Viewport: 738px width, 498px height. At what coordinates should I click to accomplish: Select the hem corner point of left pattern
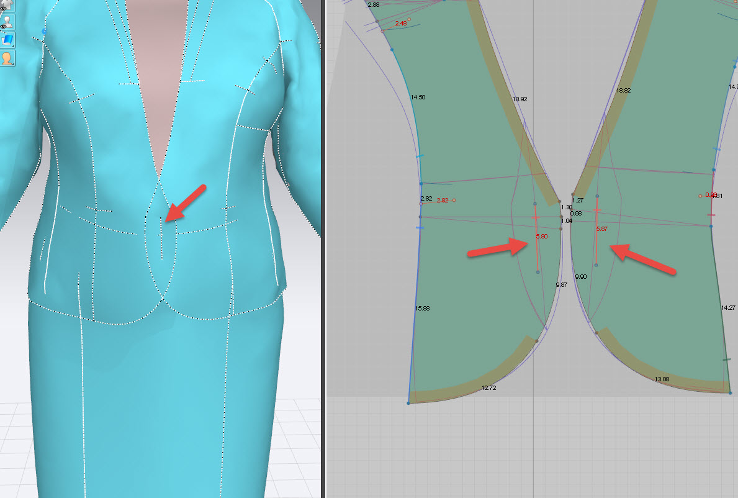[x=408, y=403]
